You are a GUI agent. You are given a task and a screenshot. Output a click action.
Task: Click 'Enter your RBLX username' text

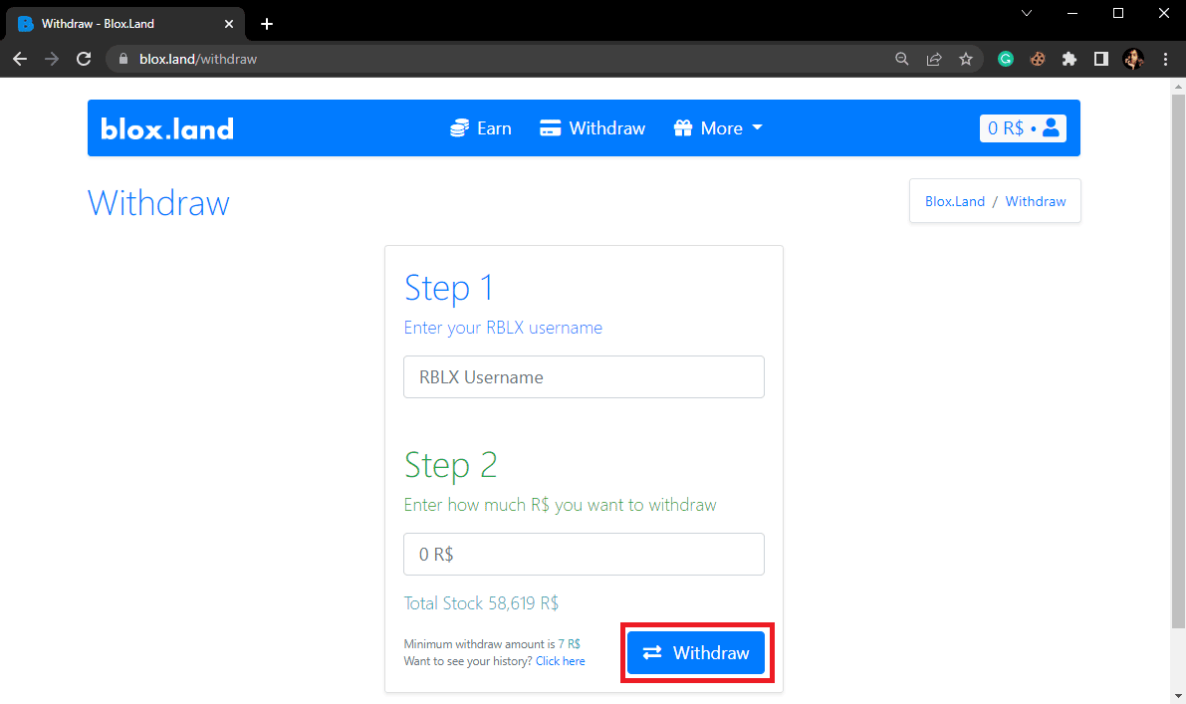[503, 329]
